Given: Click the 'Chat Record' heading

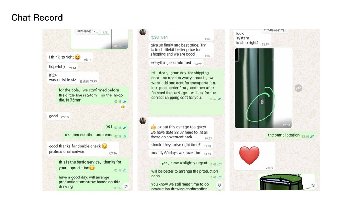Looking at the screenshot, I should 37,17.
